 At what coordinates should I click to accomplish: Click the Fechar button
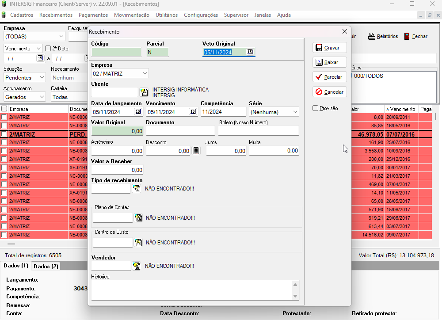click(x=416, y=36)
